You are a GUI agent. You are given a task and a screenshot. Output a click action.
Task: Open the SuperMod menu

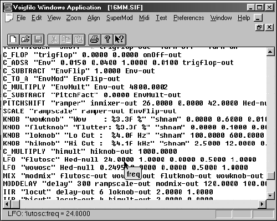click(119, 18)
